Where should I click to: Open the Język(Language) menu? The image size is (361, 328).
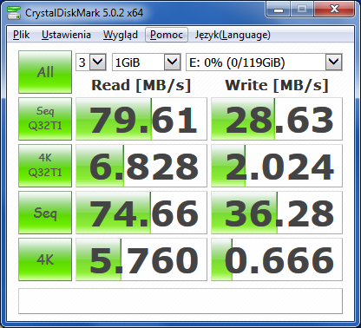coord(233,35)
